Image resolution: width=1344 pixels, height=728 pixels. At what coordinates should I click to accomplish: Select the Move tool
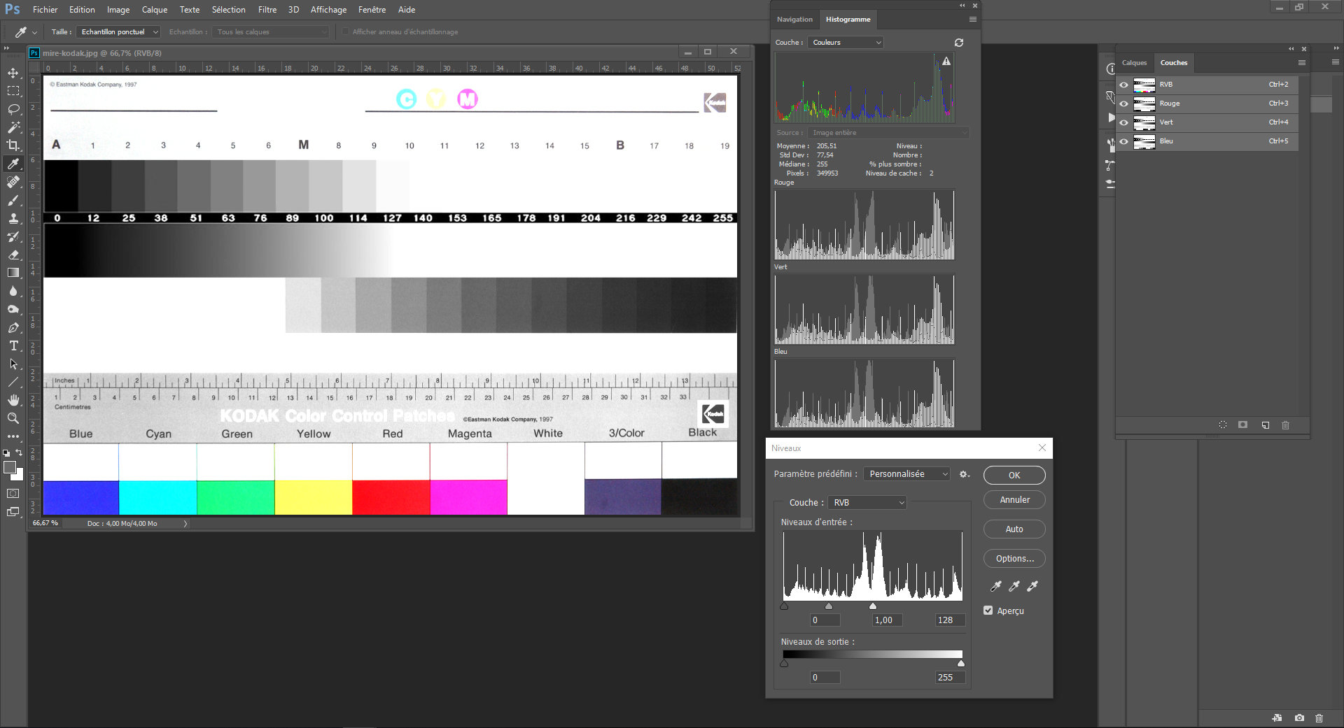[13, 73]
